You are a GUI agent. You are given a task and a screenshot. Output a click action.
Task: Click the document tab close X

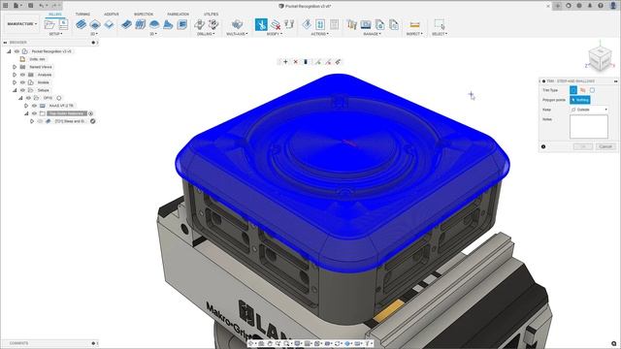click(548, 6)
